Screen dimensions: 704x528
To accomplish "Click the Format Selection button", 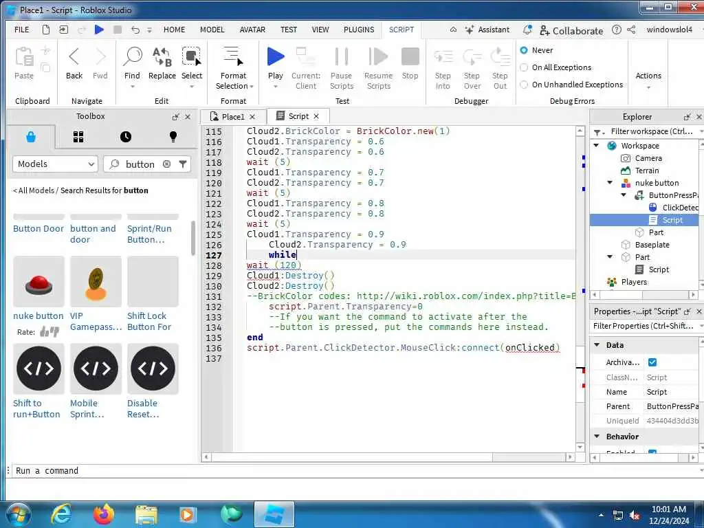I will (233, 67).
